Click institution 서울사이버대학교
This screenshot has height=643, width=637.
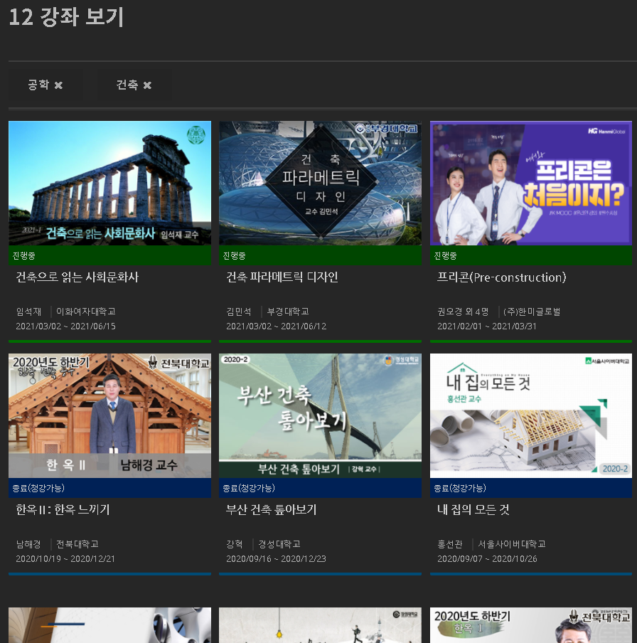click(512, 544)
